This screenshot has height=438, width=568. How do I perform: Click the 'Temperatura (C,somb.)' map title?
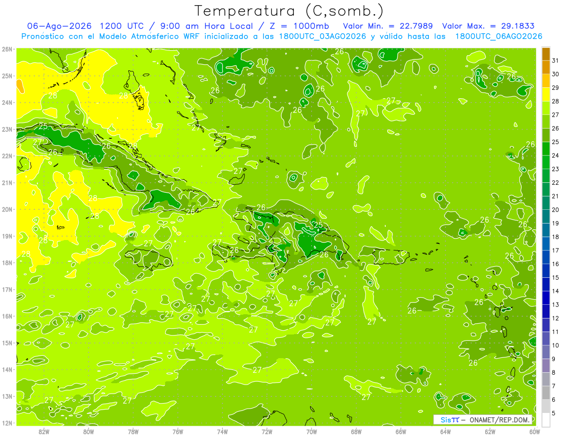point(289,11)
